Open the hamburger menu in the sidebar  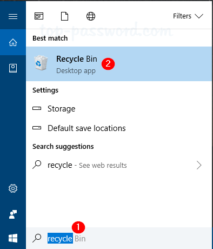13,17
